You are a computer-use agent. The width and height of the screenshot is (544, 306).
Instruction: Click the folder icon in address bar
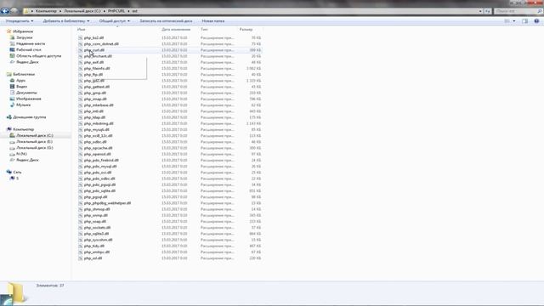pos(26,11)
